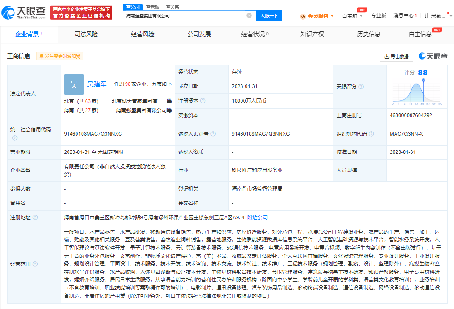
Task: Open legal representative 吴建军 link
Action: 97,84
